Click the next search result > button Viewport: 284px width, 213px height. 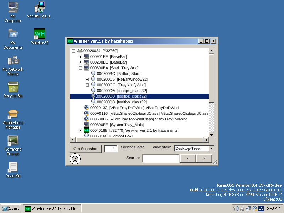pos(204,158)
